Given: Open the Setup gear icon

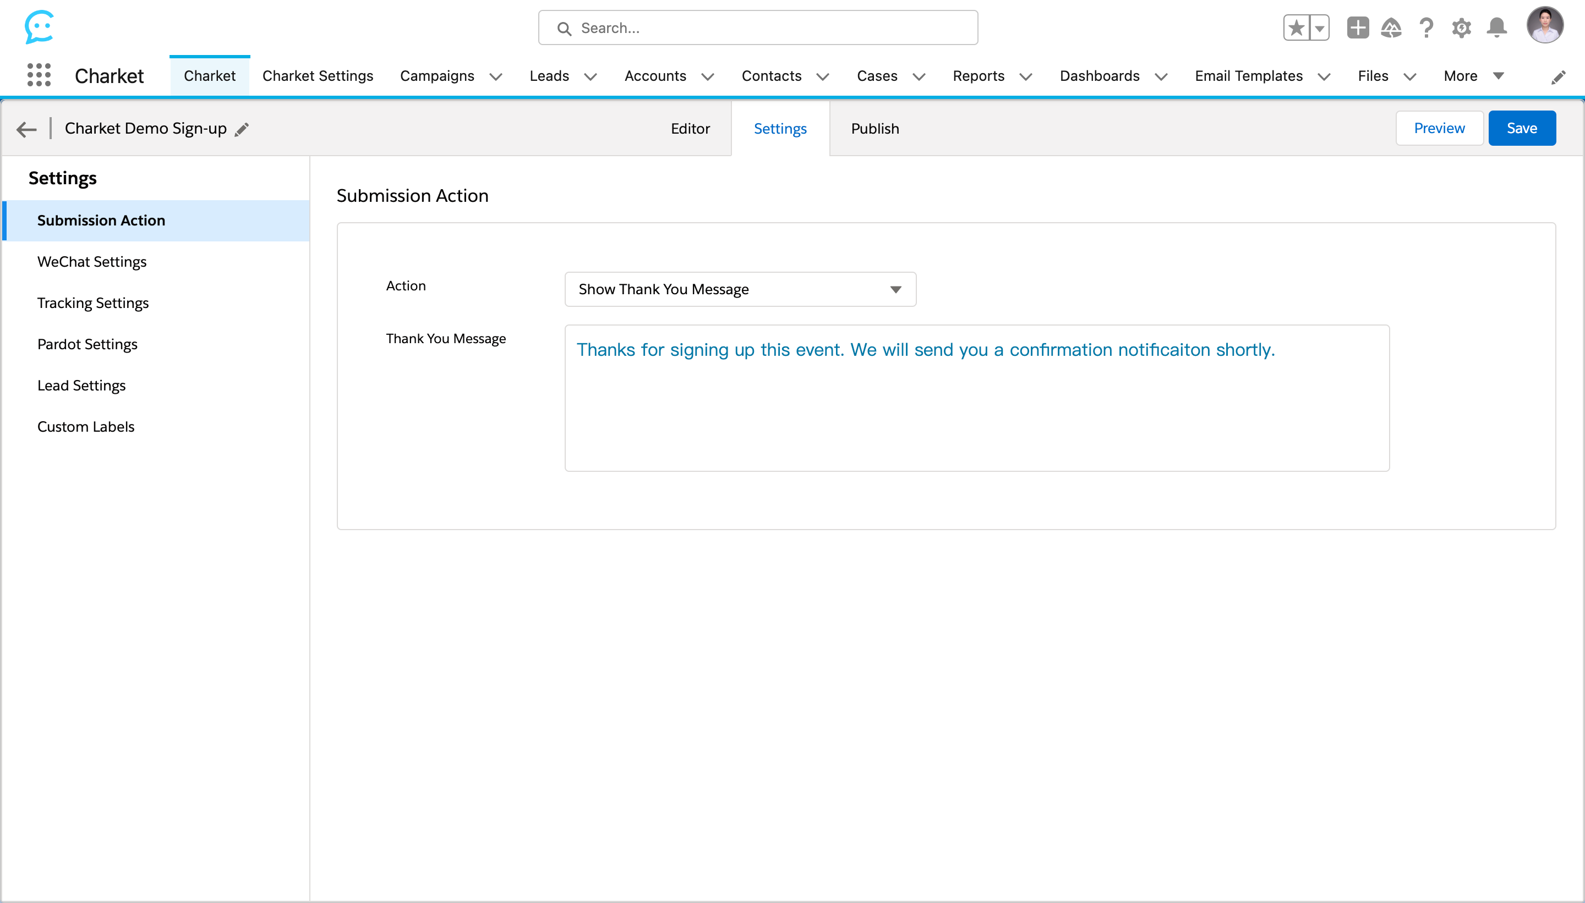Looking at the screenshot, I should (x=1461, y=28).
